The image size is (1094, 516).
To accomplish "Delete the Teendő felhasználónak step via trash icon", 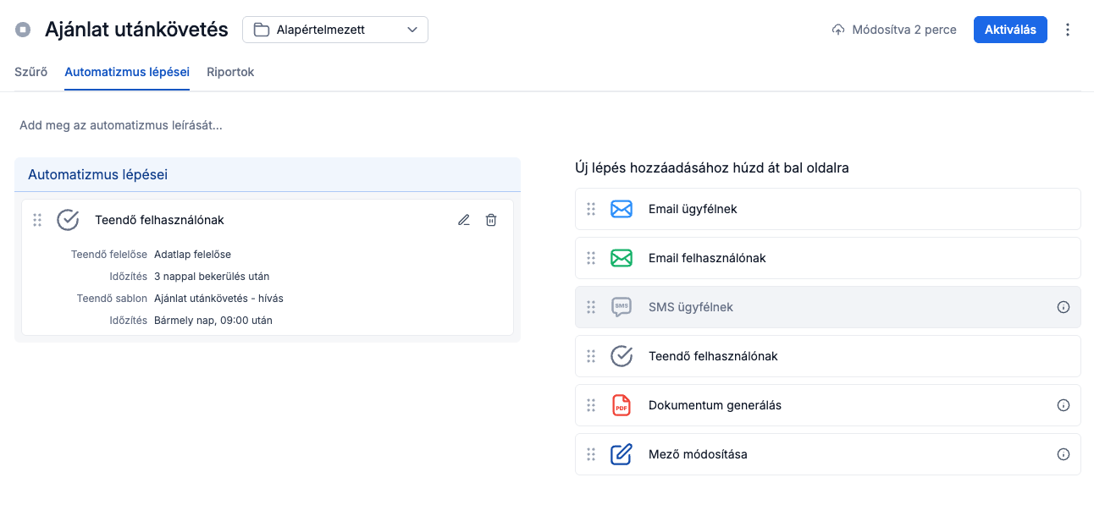I will 491,220.
